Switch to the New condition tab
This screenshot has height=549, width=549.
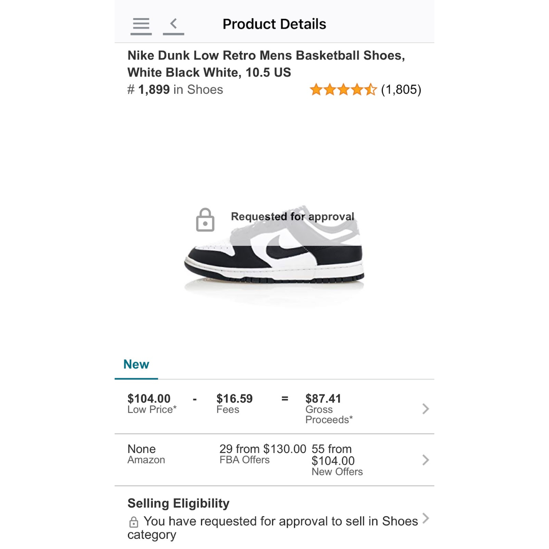click(136, 364)
